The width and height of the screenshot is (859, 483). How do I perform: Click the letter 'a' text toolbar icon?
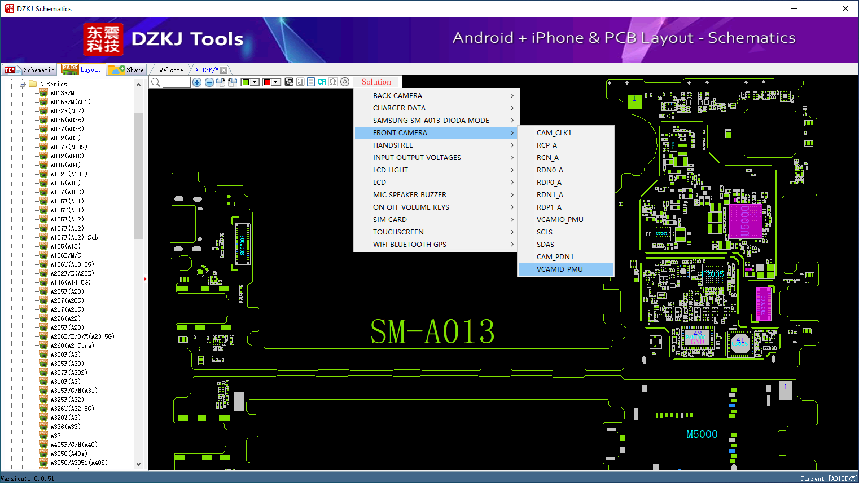pos(300,82)
